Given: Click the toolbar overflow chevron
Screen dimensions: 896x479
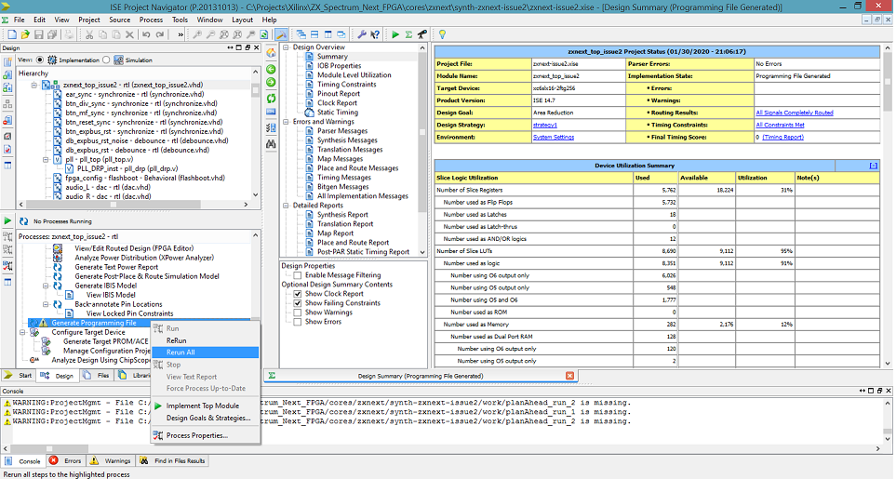Looking at the screenshot, I should click(x=181, y=34).
